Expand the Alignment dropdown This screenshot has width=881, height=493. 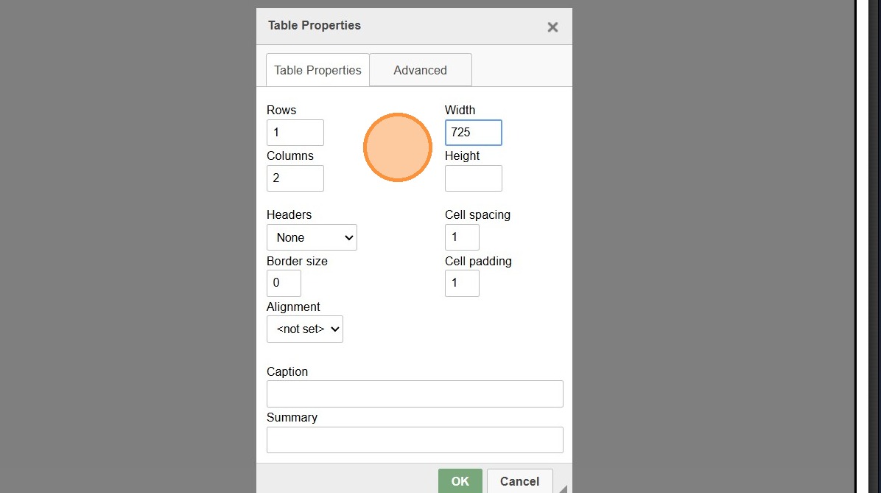(x=305, y=329)
